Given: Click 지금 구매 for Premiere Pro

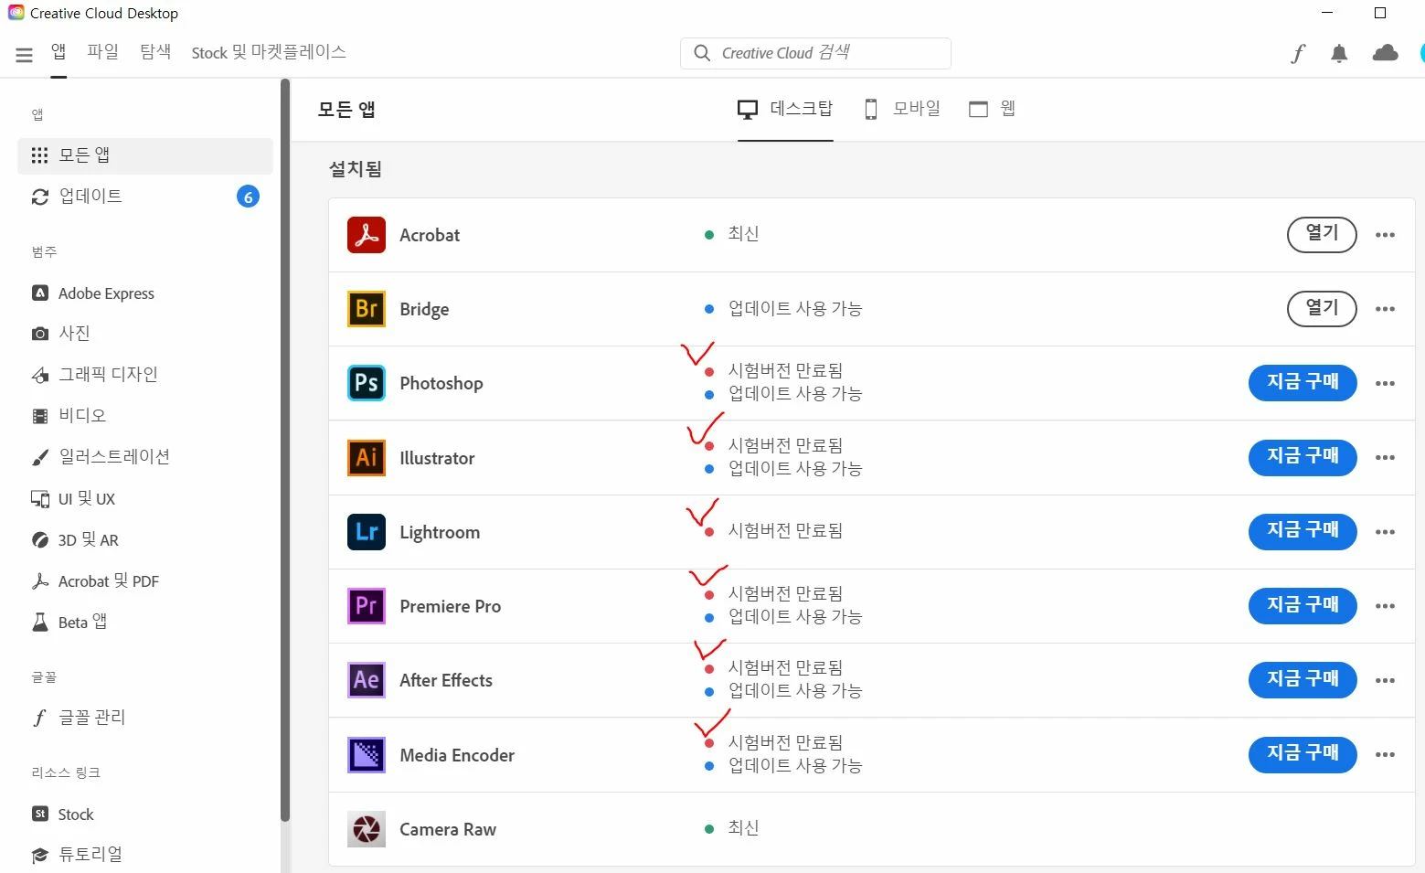Looking at the screenshot, I should tap(1303, 606).
